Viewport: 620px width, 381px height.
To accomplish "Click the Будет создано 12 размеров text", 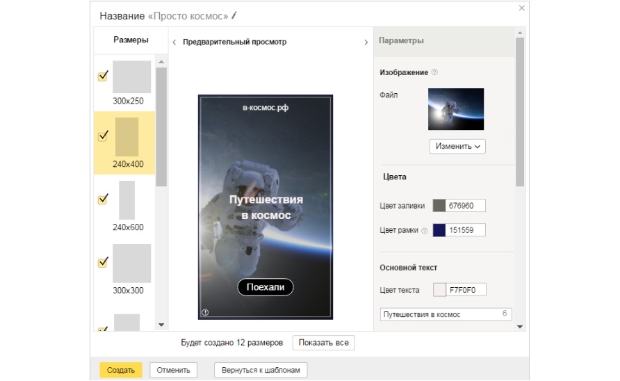I will coord(231,343).
